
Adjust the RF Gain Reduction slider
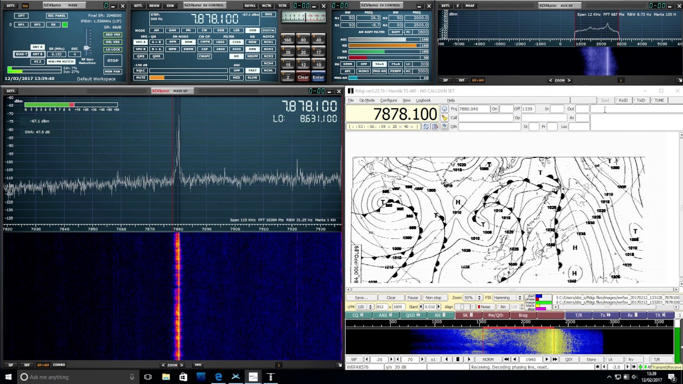click(86, 48)
